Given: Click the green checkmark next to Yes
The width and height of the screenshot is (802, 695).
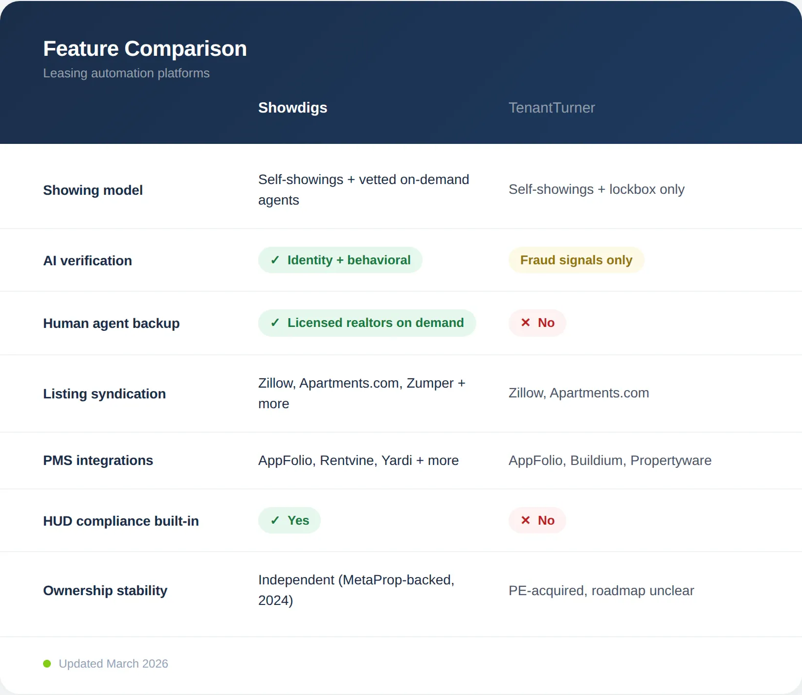Looking at the screenshot, I should (275, 520).
